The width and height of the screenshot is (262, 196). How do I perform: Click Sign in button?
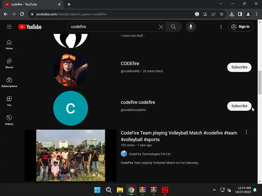tap(241, 27)
